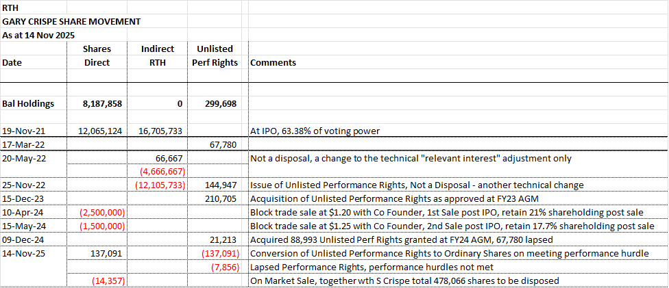Click the 16,705,733 indirect RTH cell
This screenshot has height=288, width=669.
(x=158, y=131)
